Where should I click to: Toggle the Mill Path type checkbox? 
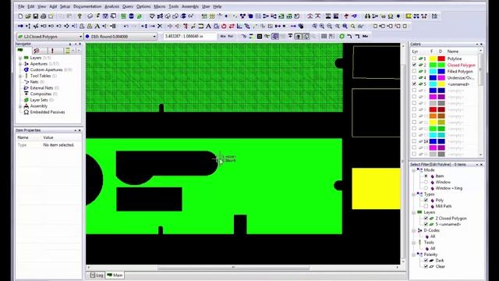[426, 206]
